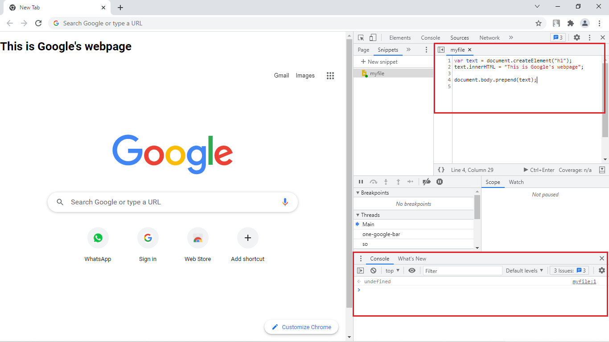609x342 pixels.
Task: Click the editor's vertical scrollbar
Action: [605, 100]
